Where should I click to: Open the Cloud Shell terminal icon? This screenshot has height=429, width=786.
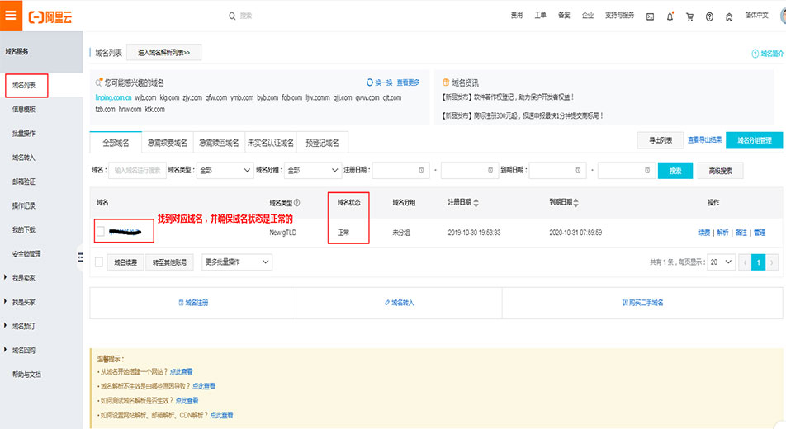[650, 16]
